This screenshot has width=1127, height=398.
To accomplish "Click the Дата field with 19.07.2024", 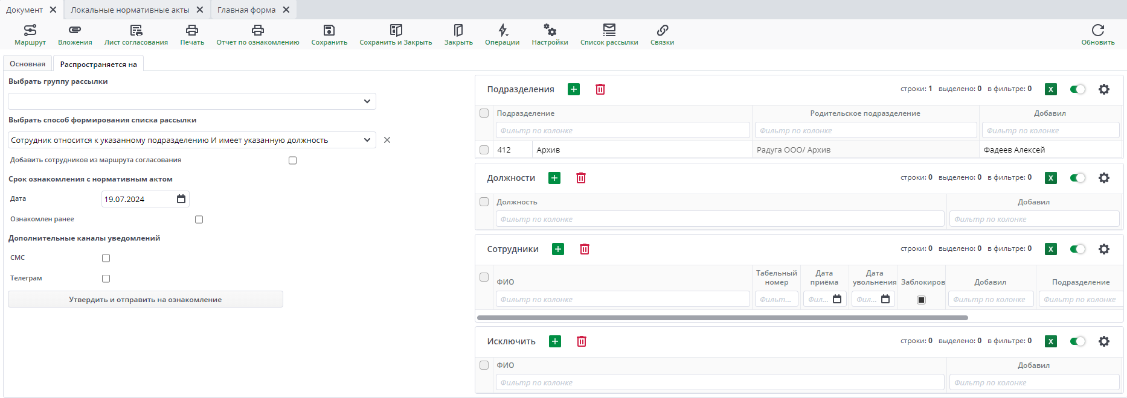I will pyautogui.click(x=145, y=199).
